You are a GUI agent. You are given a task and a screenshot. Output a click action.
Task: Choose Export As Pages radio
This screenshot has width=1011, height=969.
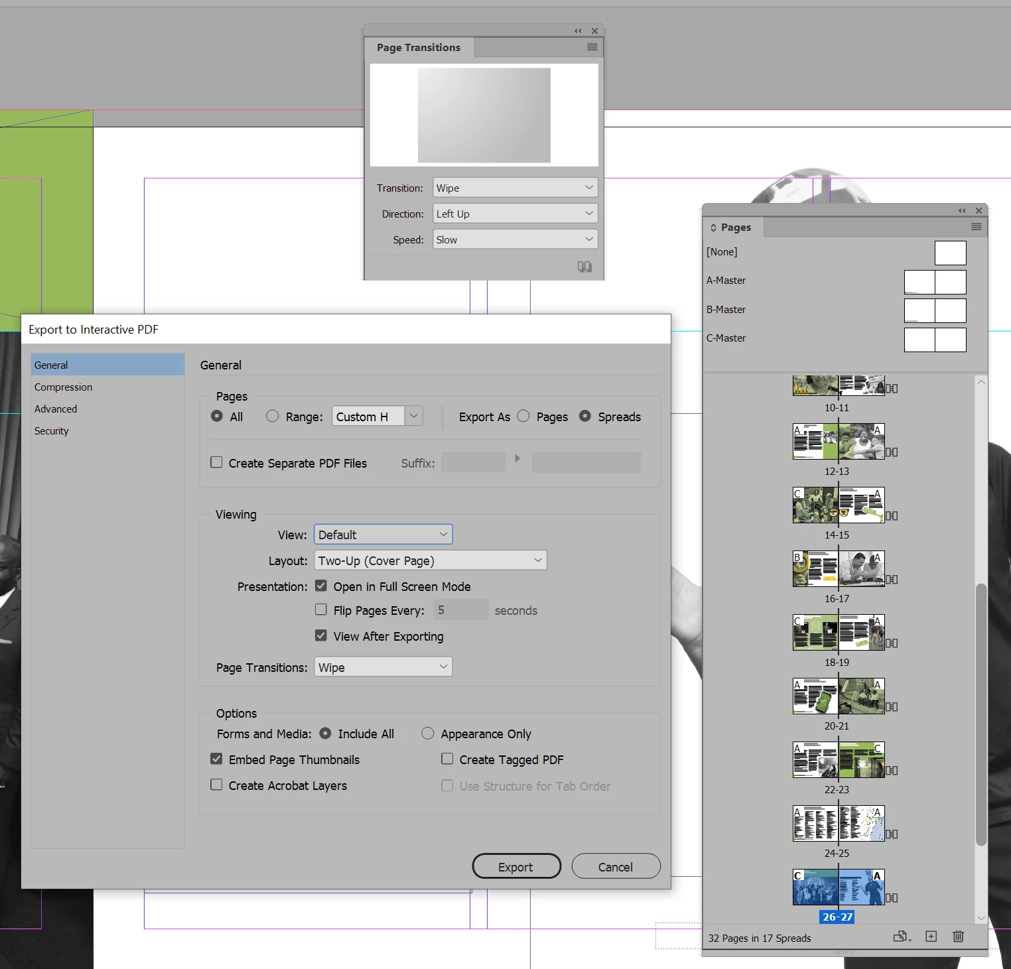click(x=523, y=416)
